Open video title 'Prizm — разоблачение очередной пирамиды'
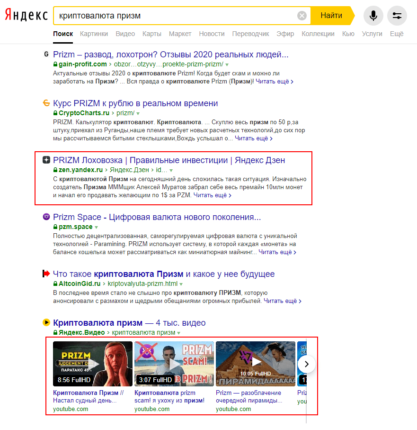The width and height of the screenshot is (417, 430). tap(249, 396)
